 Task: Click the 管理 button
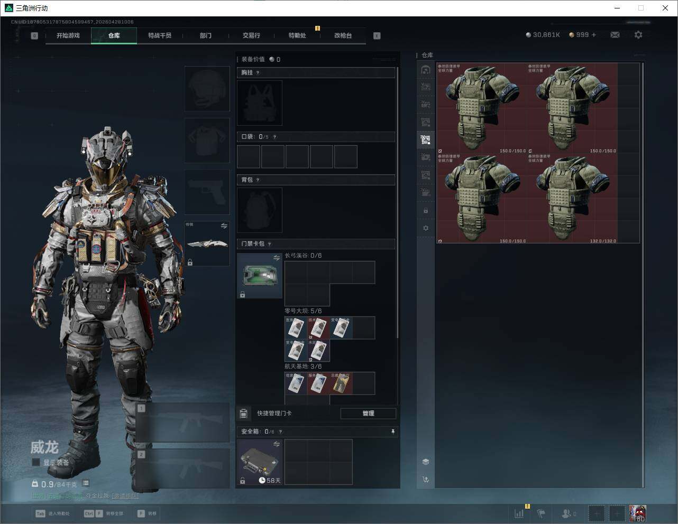point(368,414)
